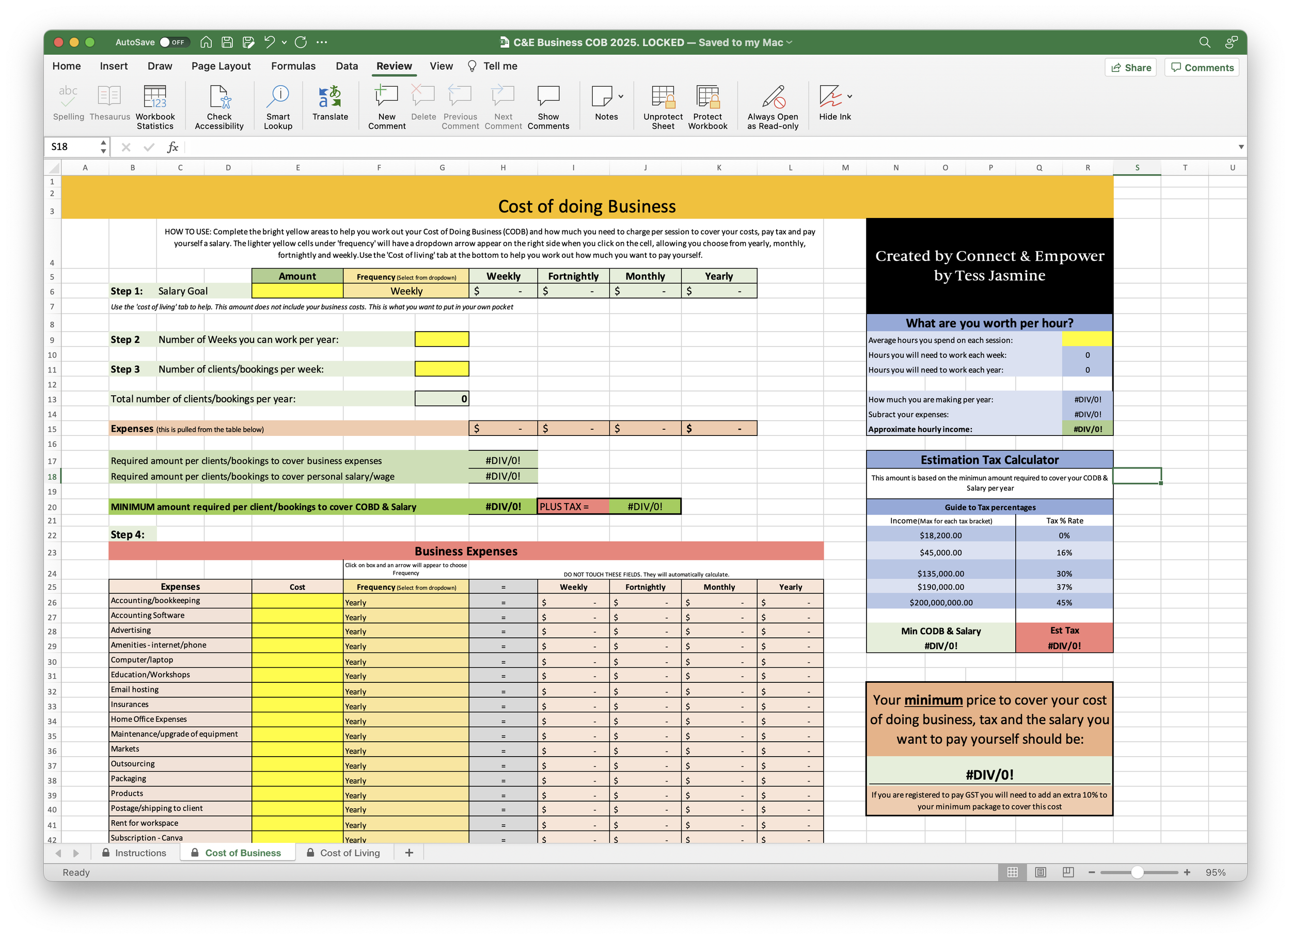Select the yellow Salary Goal amount cell
This screenshot has height=939, width=1291.
pyautogui.click(x=297, y=291)
